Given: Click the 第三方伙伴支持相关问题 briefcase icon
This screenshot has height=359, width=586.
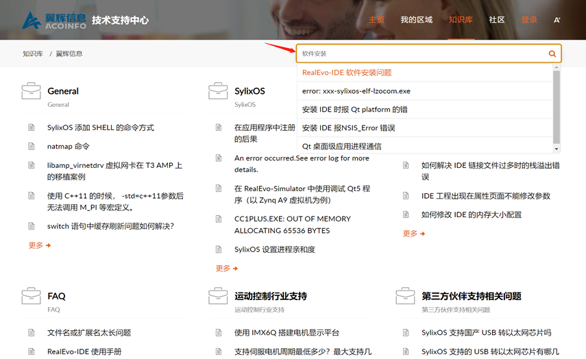Looking at the screenshot, I should (x=405, y=296).
